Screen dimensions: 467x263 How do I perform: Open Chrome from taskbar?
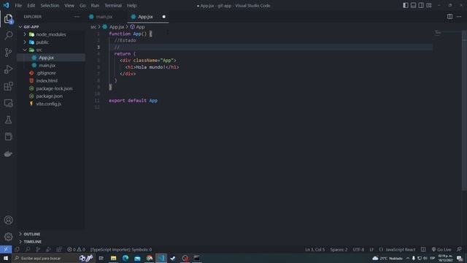click(149, 258)
